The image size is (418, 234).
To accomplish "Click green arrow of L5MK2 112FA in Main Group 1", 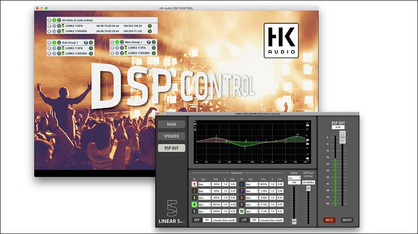I will click(x=154, y=48).
